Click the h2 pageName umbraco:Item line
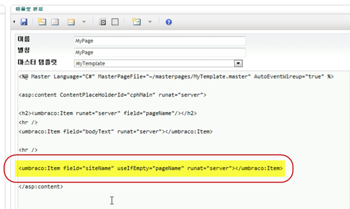This screenshot has width=350, height=209. pyautogui.click(x=108, y=113)
